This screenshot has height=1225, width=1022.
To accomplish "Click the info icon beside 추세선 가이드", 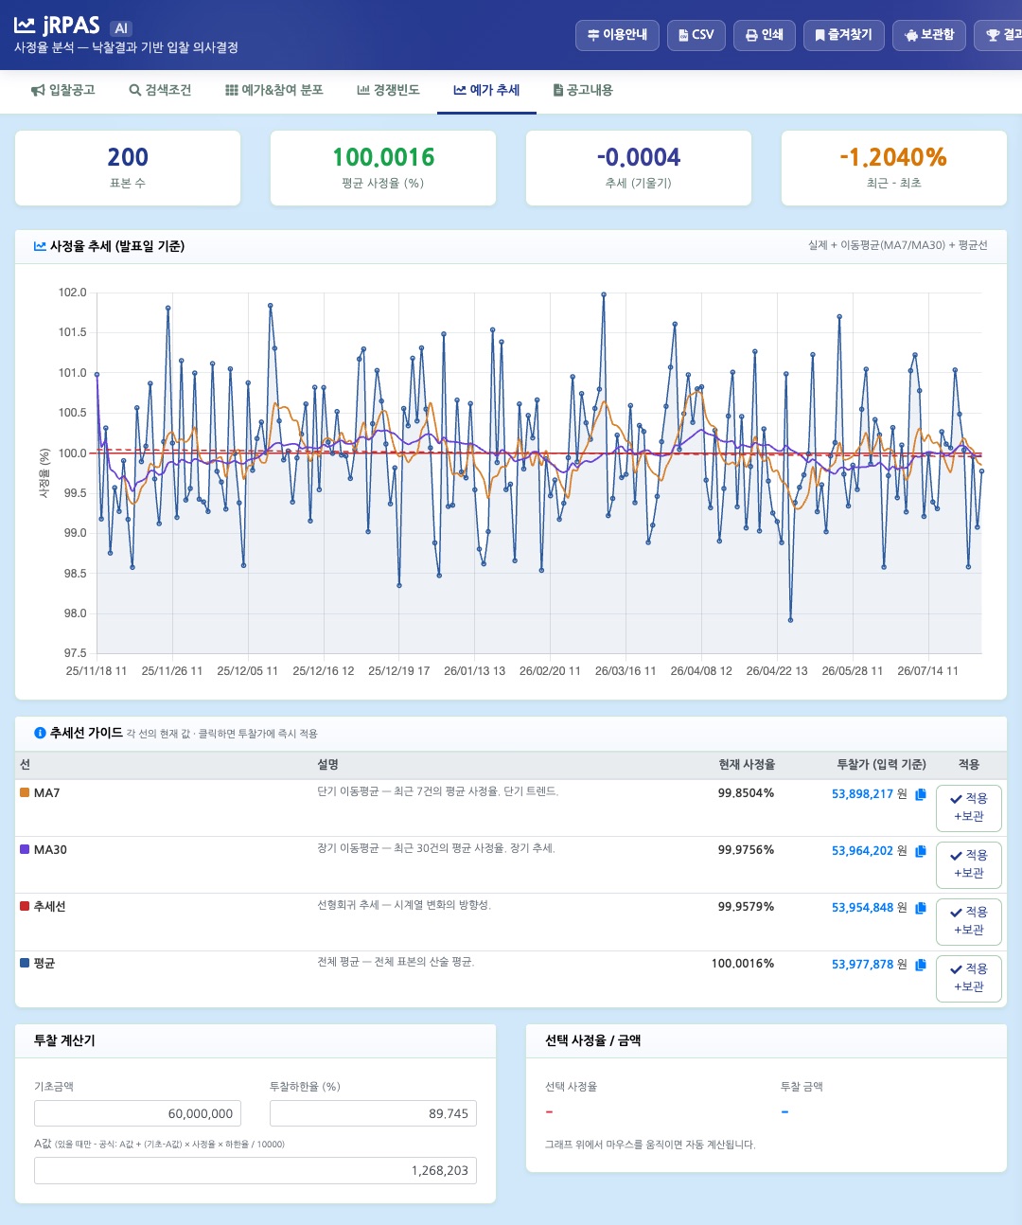I will click(40, 733).
